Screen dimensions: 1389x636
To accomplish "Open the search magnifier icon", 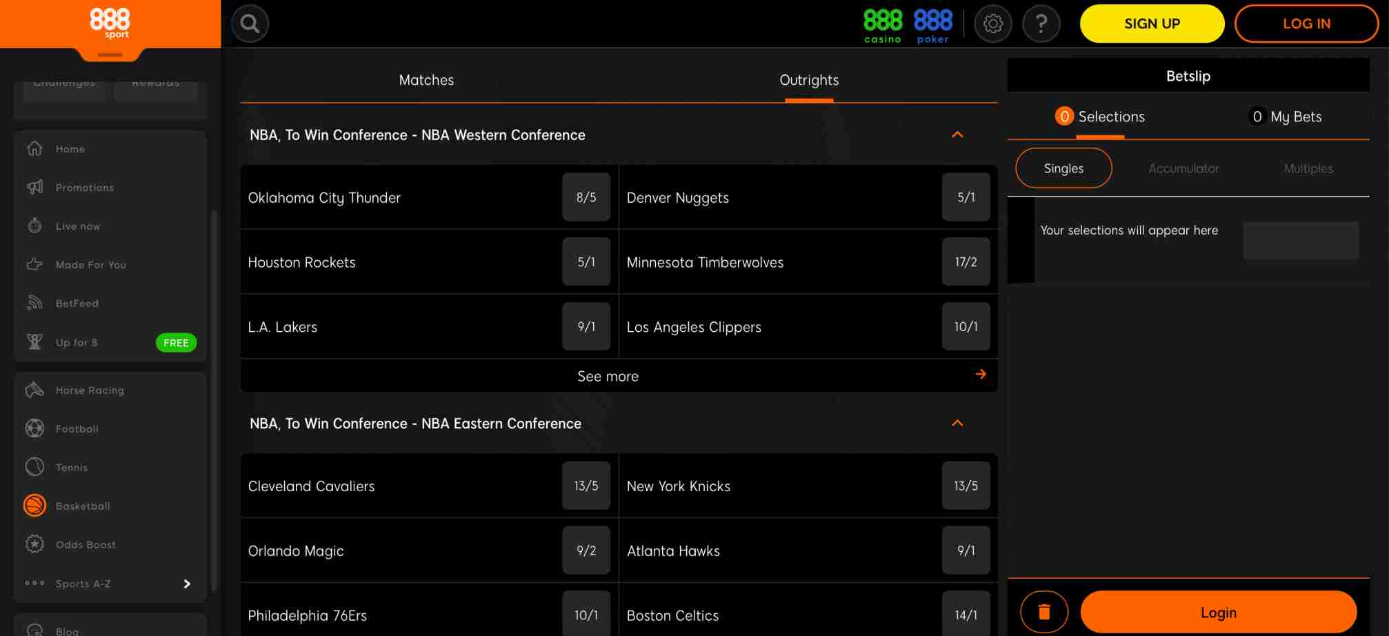I will click(x=250, y=24).
